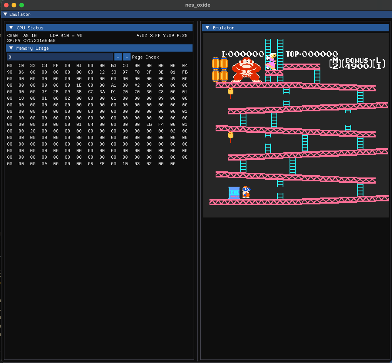
Task: Click the macOS minimize window button
Action: coord(14,5)
